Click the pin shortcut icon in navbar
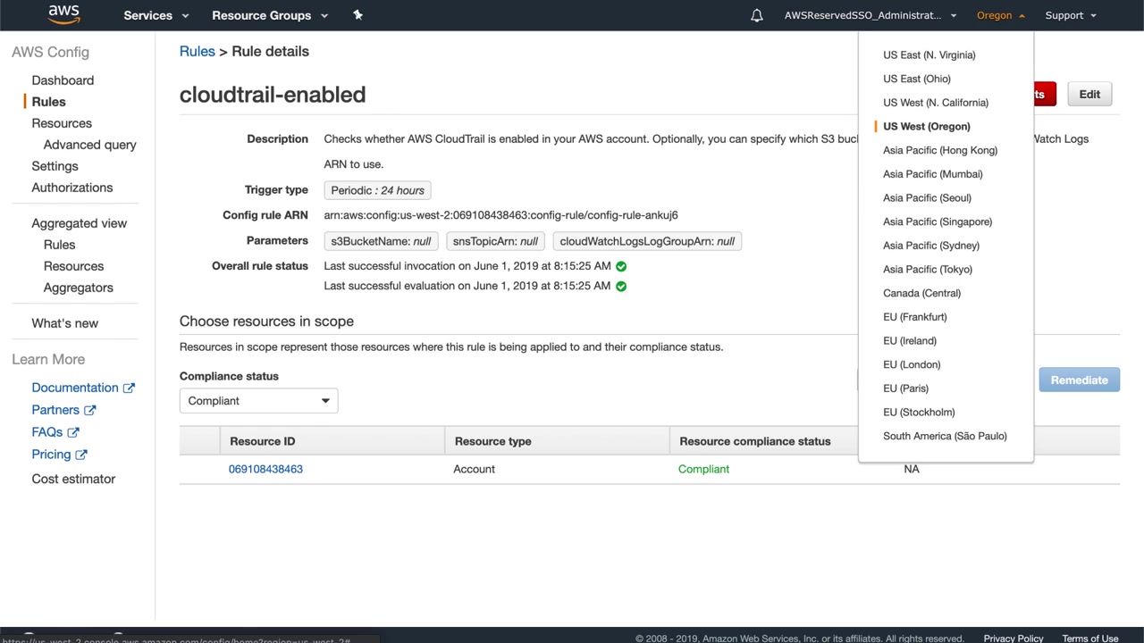The width and height of the screenshot is (1144, 643). pos(357,15)
